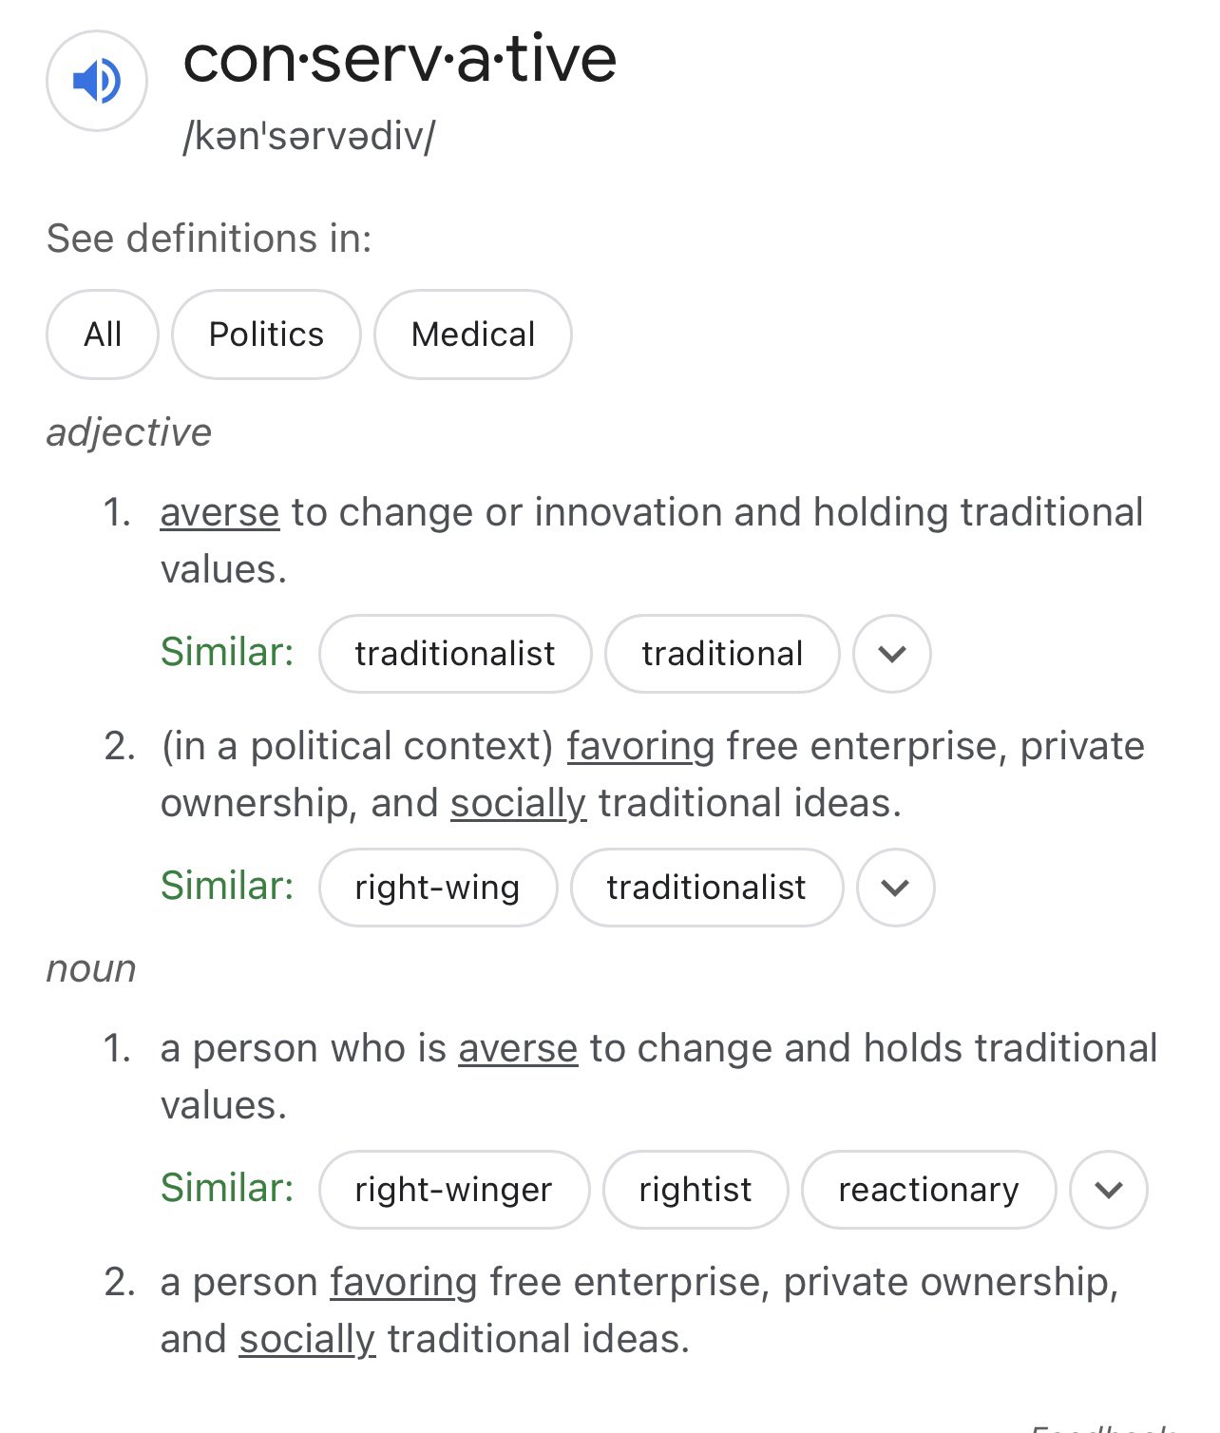
Task: Click the 'rightist' synonym chip
Action: 696,1190
